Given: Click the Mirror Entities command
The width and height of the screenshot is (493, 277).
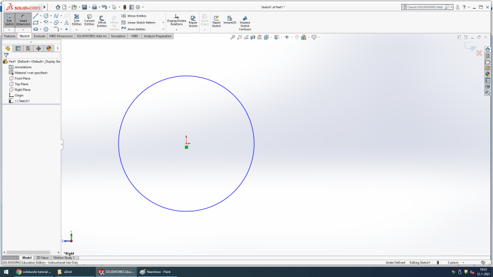Looking at the screenshot, I should 136,15.
